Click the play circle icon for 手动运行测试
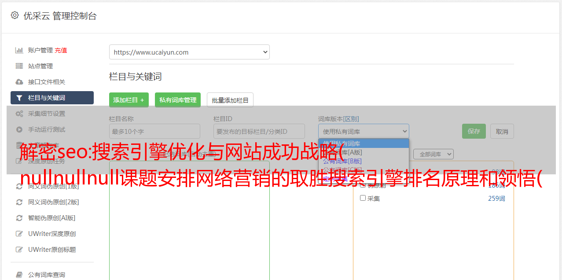This screenshot has height=280, width=562. click(x=19, y=129)
